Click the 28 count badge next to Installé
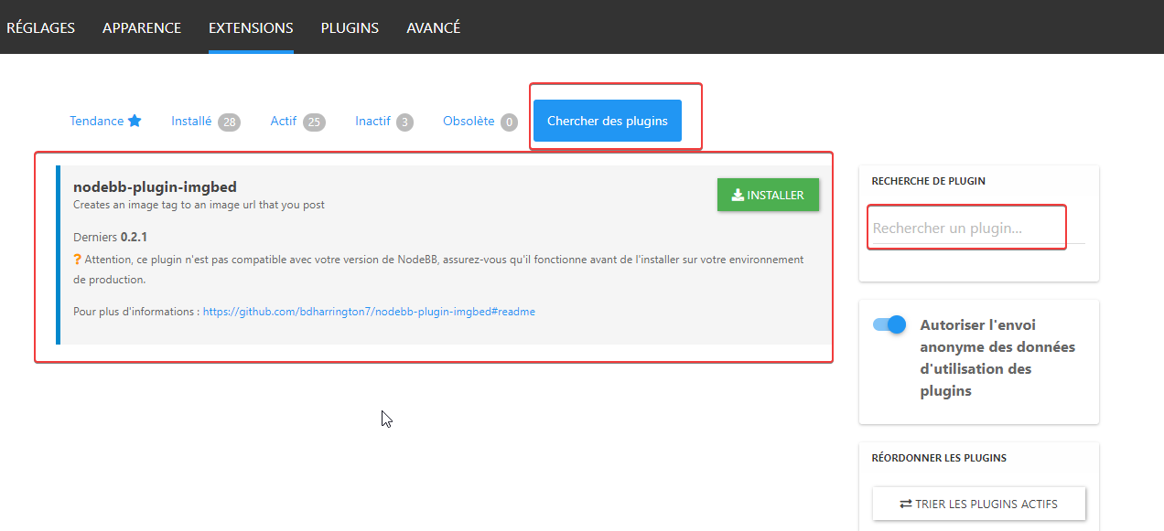This screenshot has width=1164, height=531. coord(229,122)
